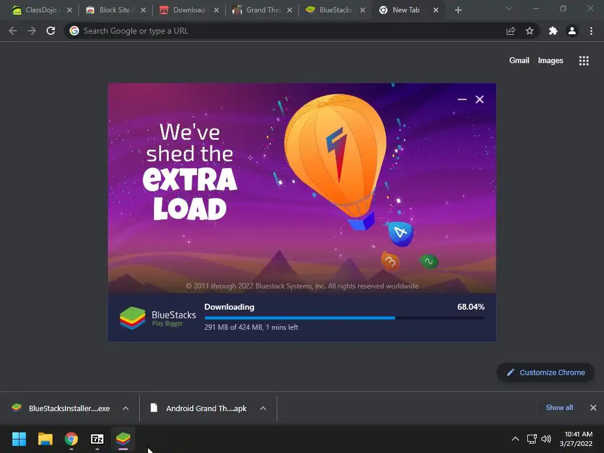Go forward to next page
The image size is (604, 453).
[x=32, y=31]
